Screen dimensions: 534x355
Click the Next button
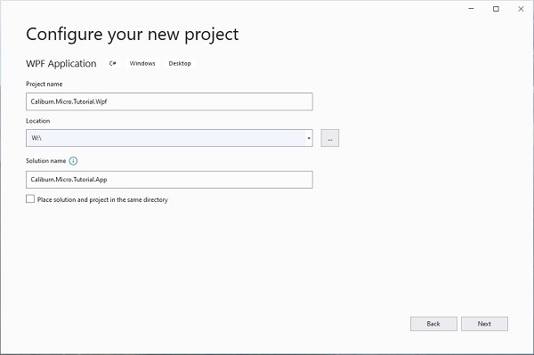pos(484,324)
